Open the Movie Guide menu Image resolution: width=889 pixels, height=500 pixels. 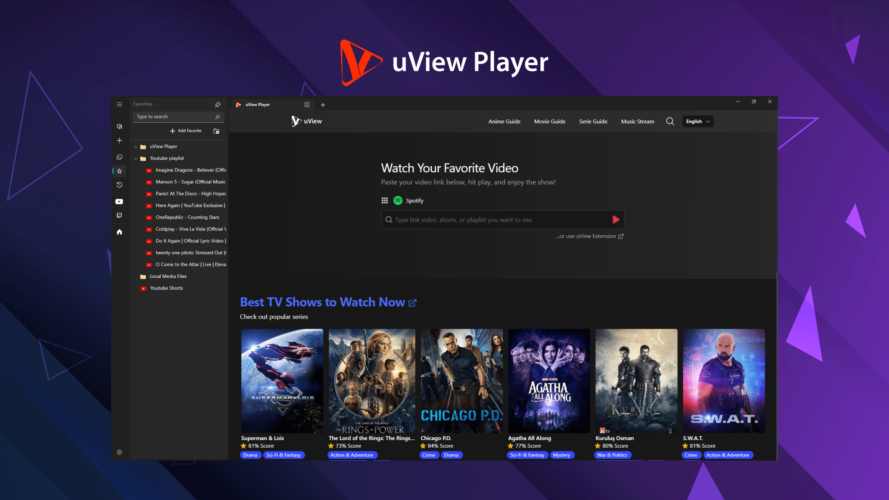click(550, 121)
